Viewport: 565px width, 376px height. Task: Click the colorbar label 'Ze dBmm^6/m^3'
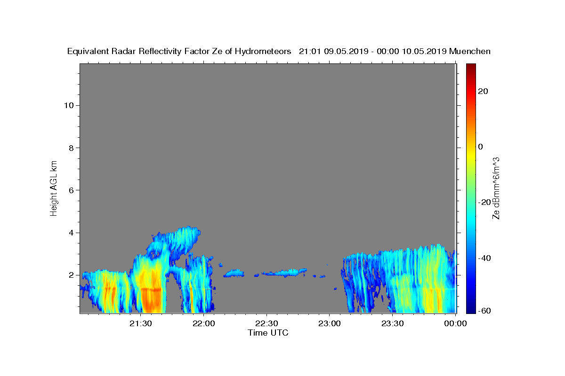point(495,188)
